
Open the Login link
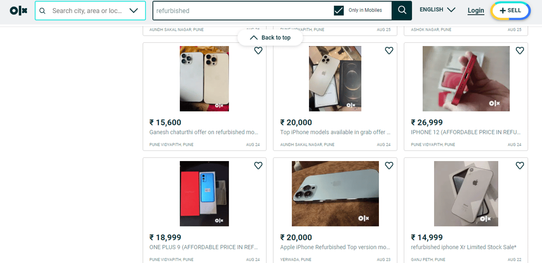pos(476,10)
